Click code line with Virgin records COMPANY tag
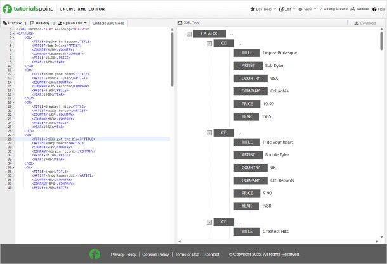The width and height of the screenshot is (387, 264). (63, 151)
